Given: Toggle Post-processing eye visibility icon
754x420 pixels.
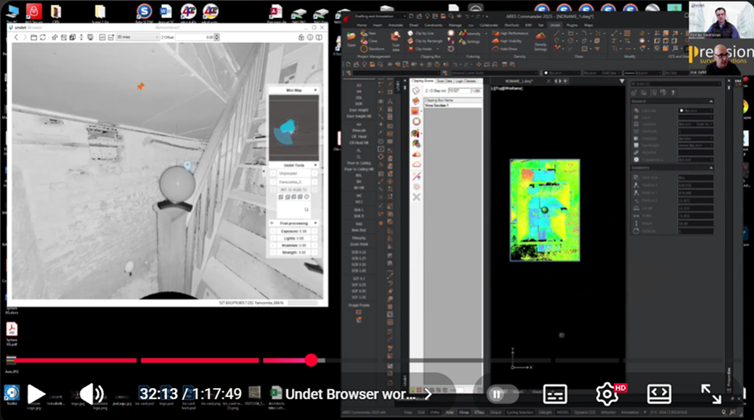Looking at the screenshot, I should tap(272, 223).
